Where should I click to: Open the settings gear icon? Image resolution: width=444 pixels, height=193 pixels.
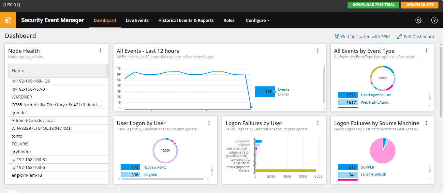pyautogui.click(x=418, y=20)
